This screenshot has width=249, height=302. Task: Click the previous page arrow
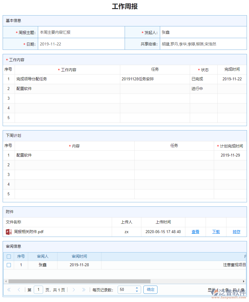point(19,289)
